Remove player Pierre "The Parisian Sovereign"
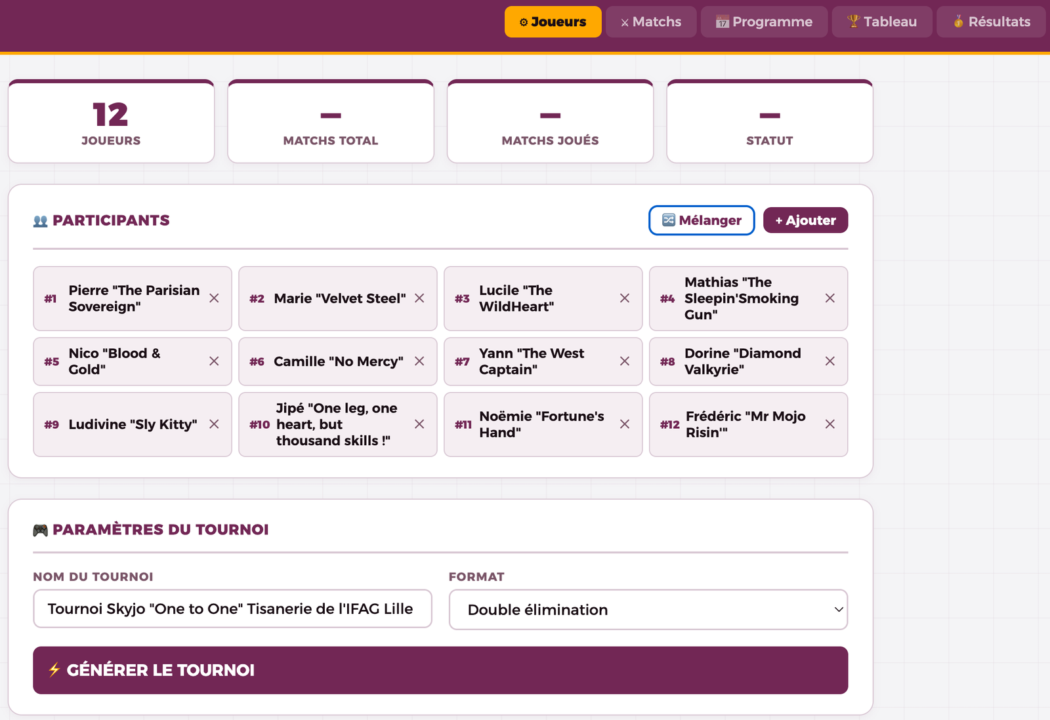This screenshot has width=1050, height=720. pos(214,298)
